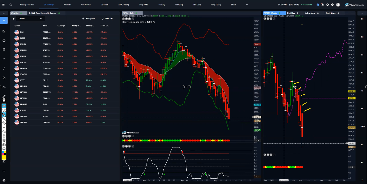Open the CMYK color palette in annotation toolbar

click(x=4, y=153)
